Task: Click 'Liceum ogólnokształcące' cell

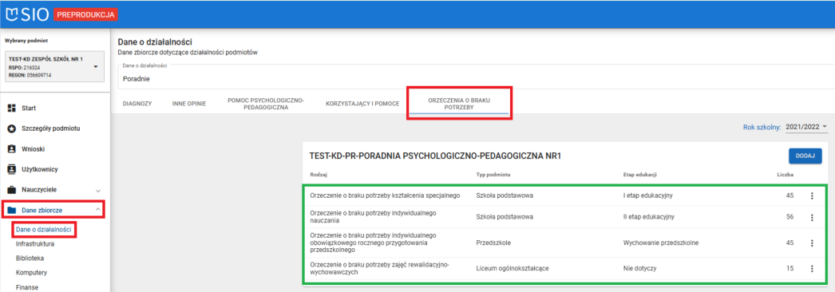Action: click(x=512, y=269)
